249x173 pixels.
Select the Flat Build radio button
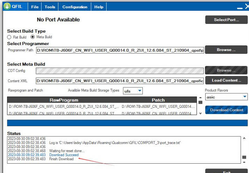[9, 37]
